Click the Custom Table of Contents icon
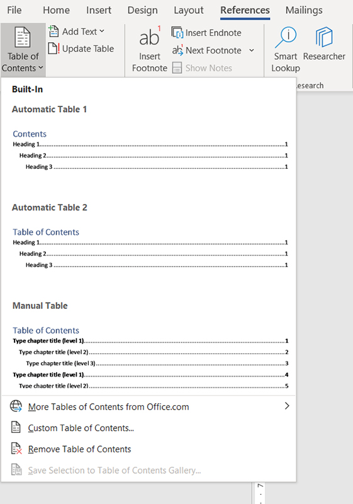 tap(16, 428)
